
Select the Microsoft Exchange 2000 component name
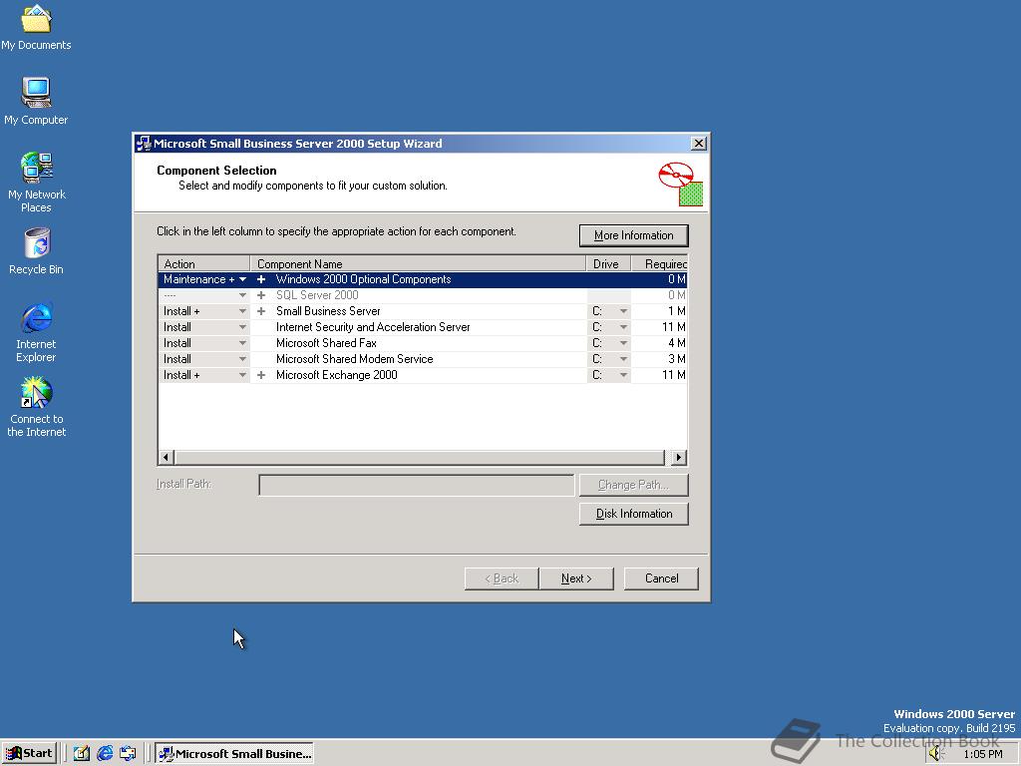(337, 375)
